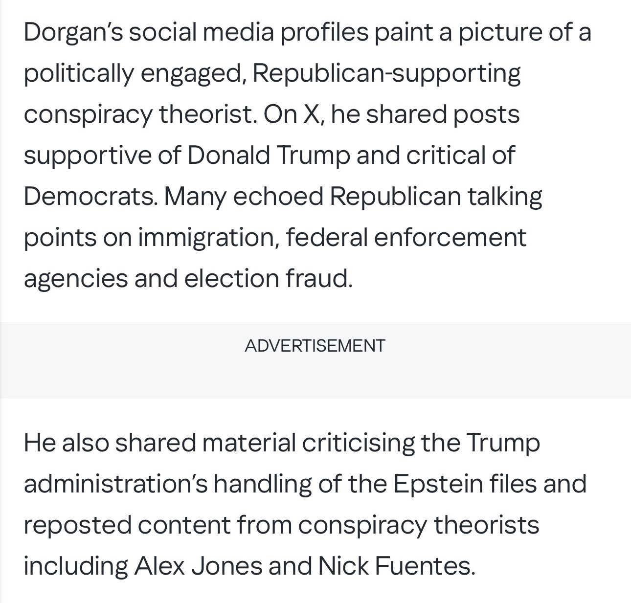Click the ADVERTISEMENT label

click(x=315, y=346)
